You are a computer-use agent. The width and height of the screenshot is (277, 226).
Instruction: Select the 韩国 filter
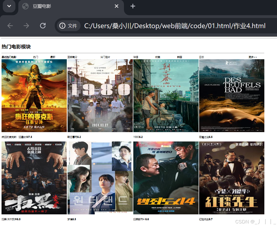pyautogui.click(x=180, y=57)
